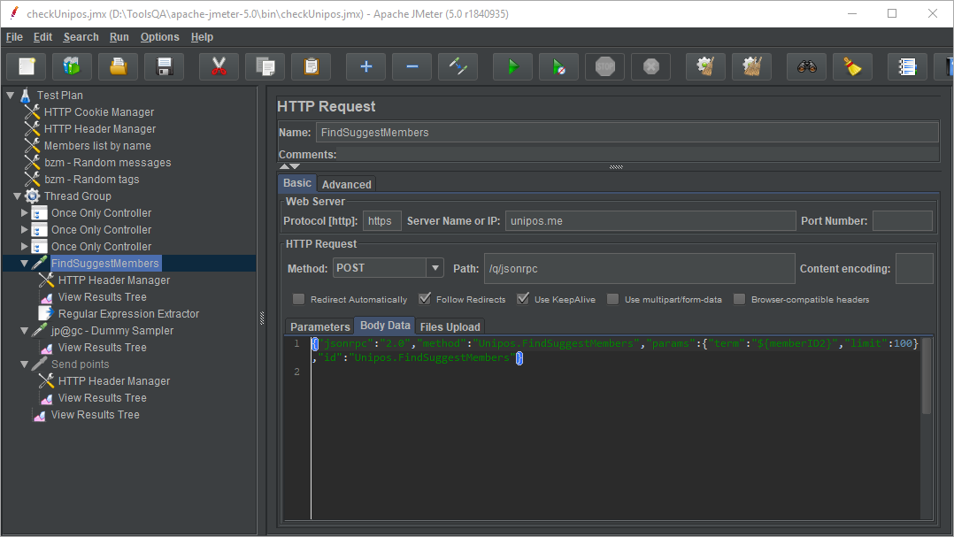The height and width of the screenshot is (537, 954).
Task: Click the Add plus toolbar icon
Action: (365, 67)
